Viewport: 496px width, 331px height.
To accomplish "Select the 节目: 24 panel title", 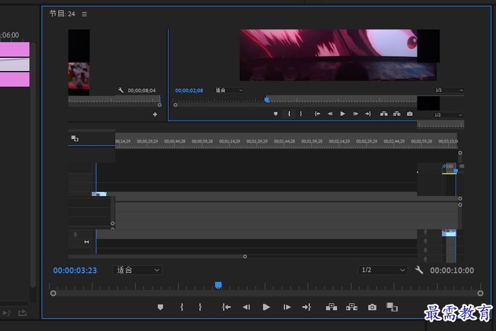I will click(x=62, y=14).
